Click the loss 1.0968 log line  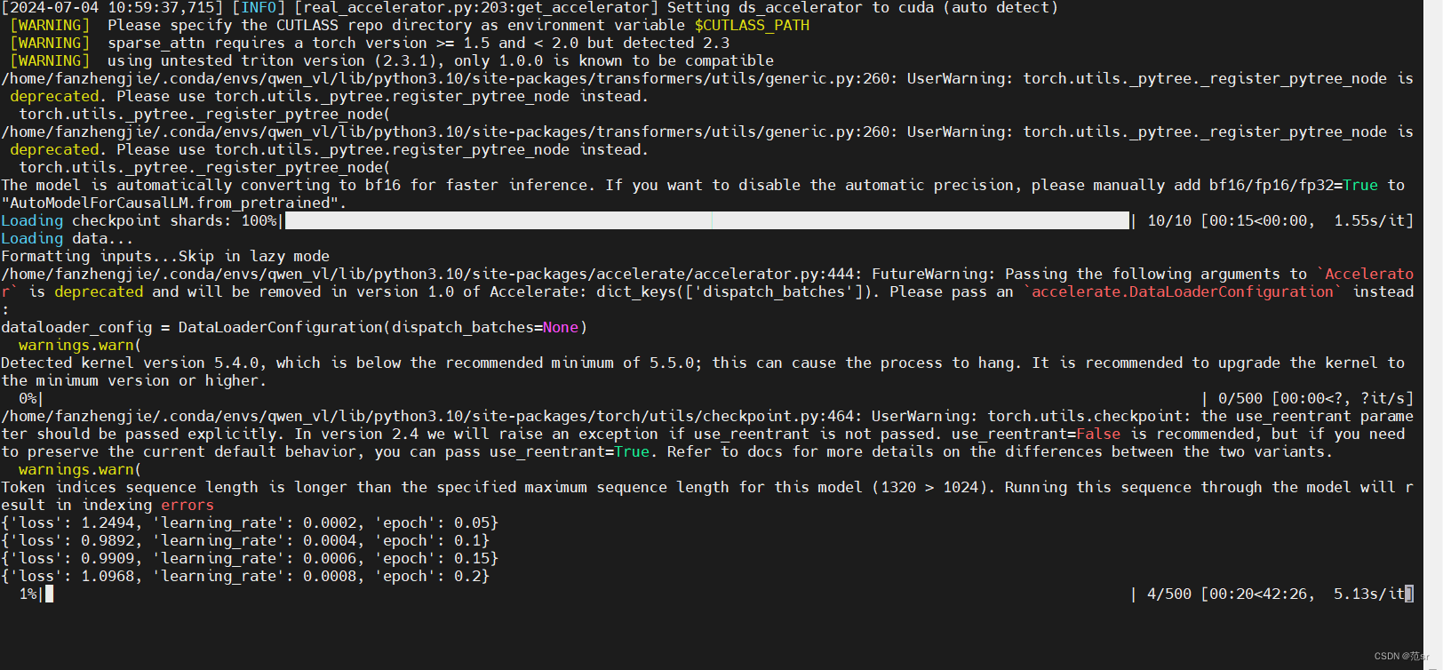pyautogui.click(x=245, y=576)
